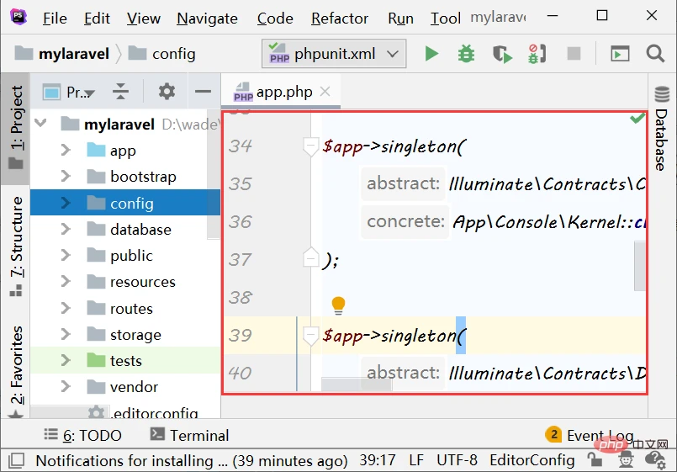Run with coverage shield icon
The width and height of the screenshot is (677, 472).
[x=502, y=54]
